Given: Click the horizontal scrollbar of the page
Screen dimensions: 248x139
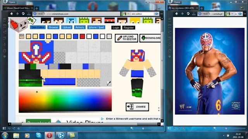Looking at the screenshot, I should [x=79, y=124].
